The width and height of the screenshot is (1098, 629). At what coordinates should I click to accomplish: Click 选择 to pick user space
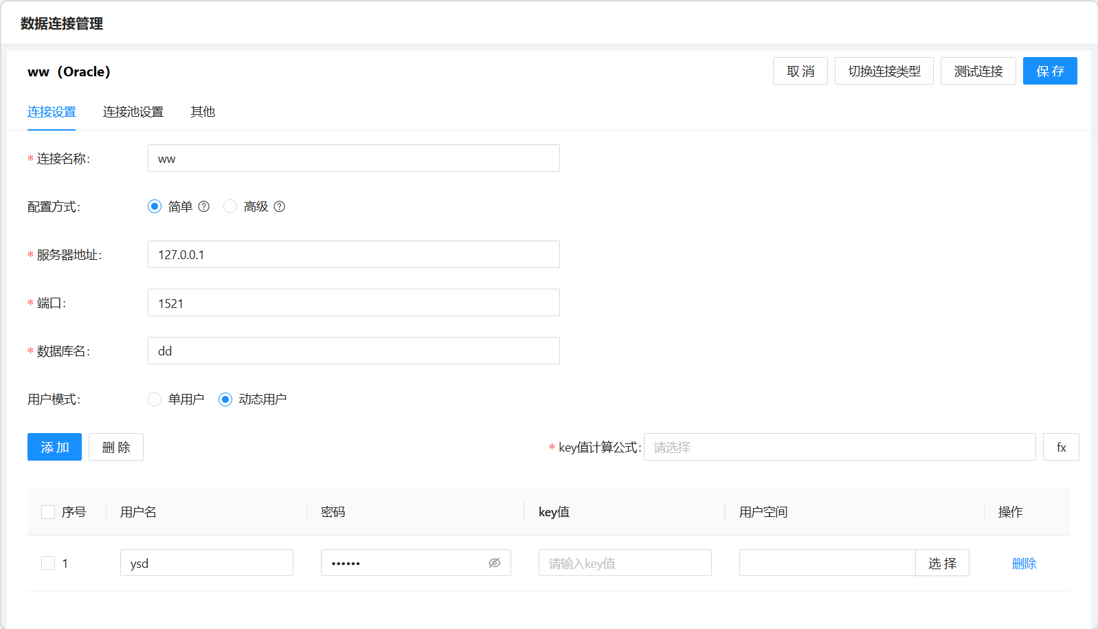pos(942,563)
